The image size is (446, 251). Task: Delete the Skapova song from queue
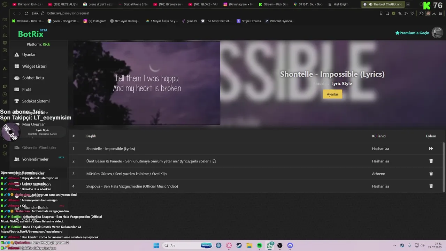tap(431, 186)
